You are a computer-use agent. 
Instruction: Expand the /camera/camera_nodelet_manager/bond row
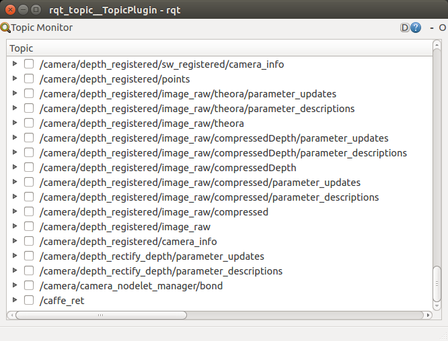(15, 285)
